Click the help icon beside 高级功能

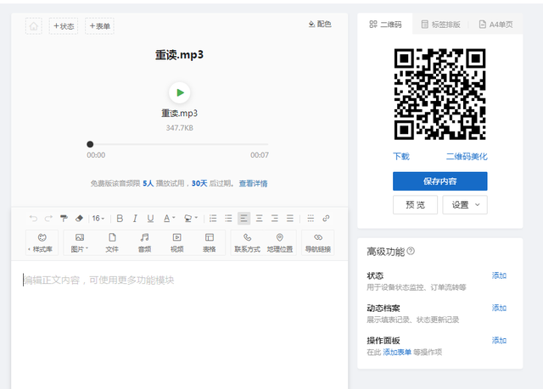[x=411, y=251]
